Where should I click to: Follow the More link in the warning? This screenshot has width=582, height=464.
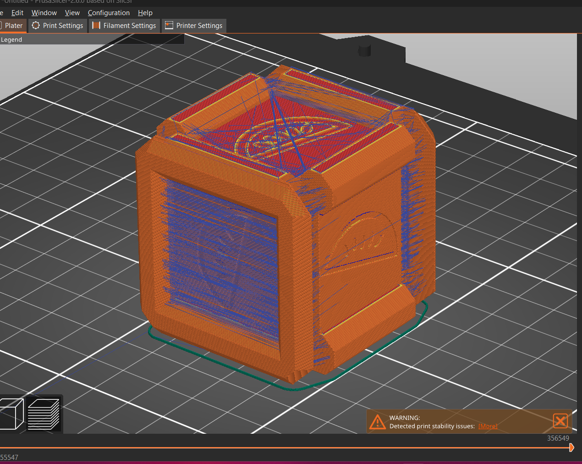click(488, 426)
